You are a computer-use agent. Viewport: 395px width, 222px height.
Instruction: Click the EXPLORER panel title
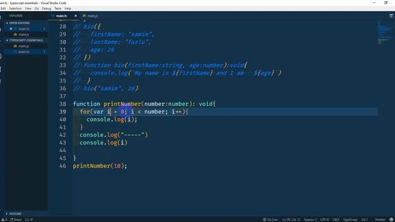coord(15,16)
